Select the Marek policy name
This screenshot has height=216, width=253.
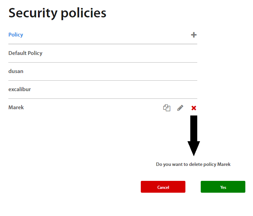pos(16,107)
